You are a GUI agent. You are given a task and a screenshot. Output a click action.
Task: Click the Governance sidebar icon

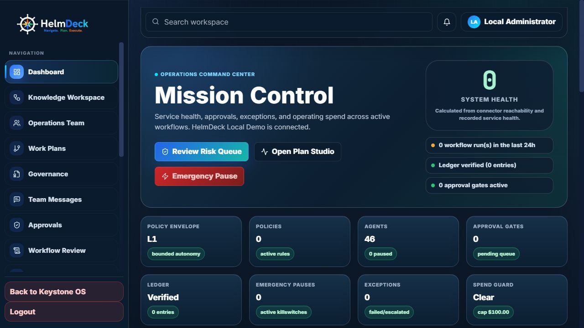point(17,174)
